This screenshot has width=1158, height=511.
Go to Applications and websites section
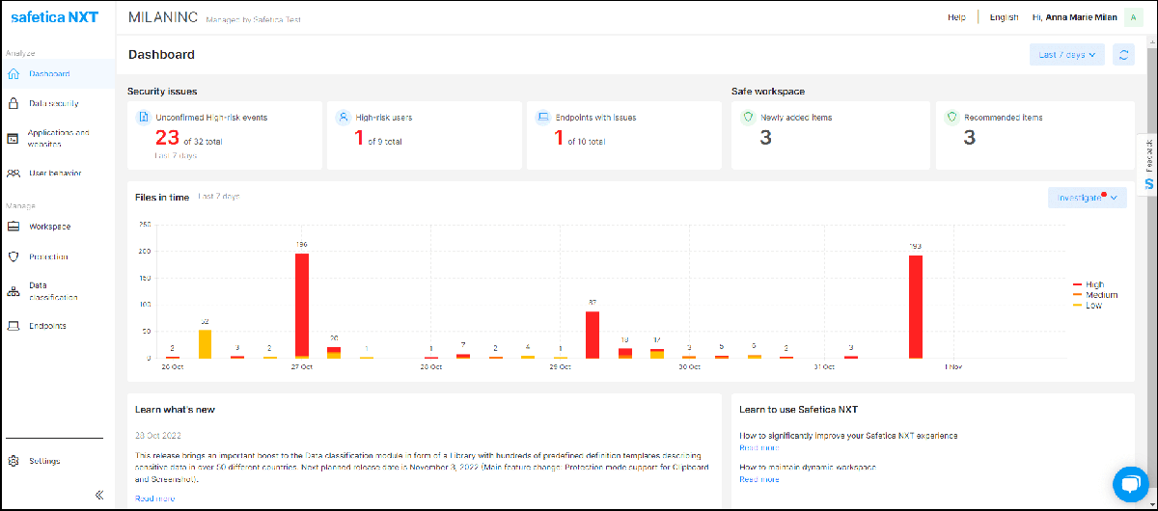coord(58,138)
